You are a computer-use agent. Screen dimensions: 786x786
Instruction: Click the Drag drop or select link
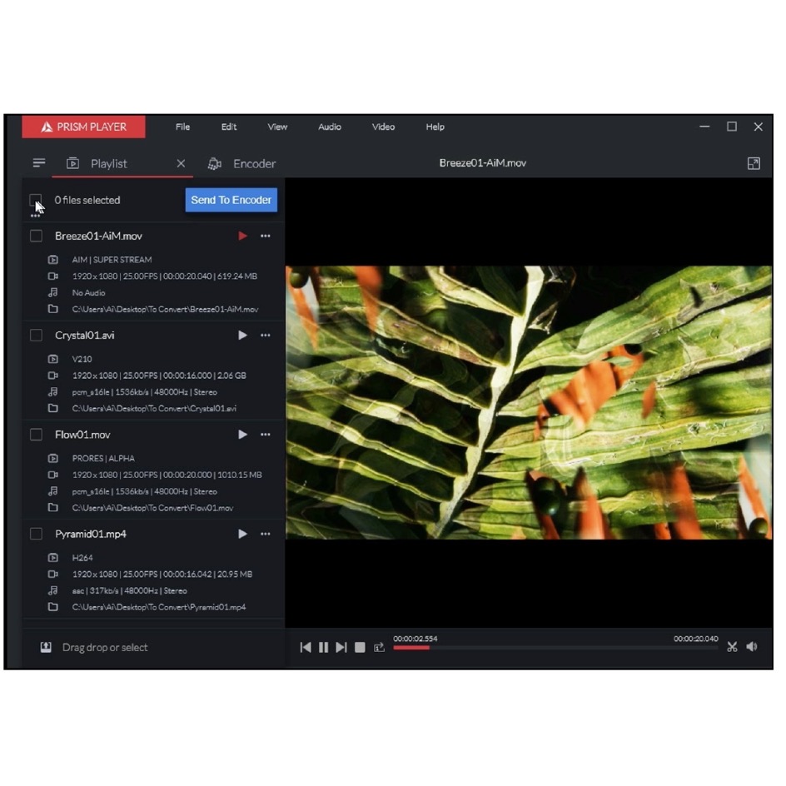point(105,647)
